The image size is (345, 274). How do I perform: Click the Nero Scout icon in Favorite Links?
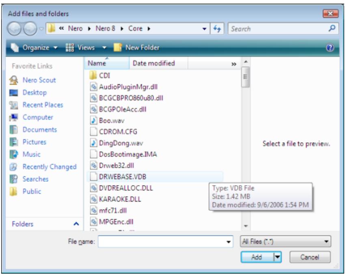(x=13, y=80)
